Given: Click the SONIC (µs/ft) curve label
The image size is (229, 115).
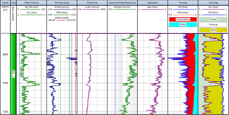Looking at the screenshot, I should click(62, 18).
